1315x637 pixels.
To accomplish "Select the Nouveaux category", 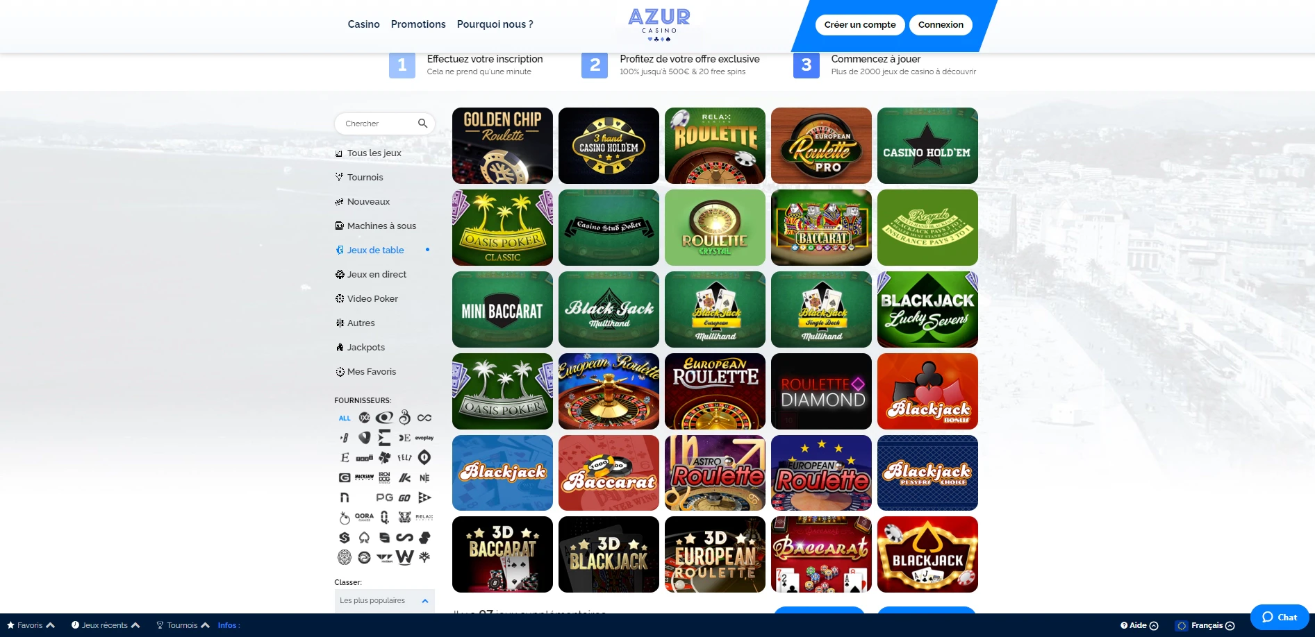I will pos(368,201).
